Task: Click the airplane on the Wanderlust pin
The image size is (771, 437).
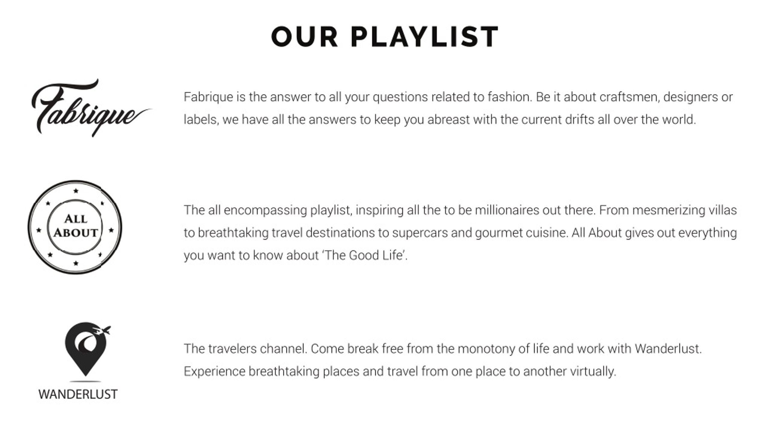Action: tap(102, 330)
